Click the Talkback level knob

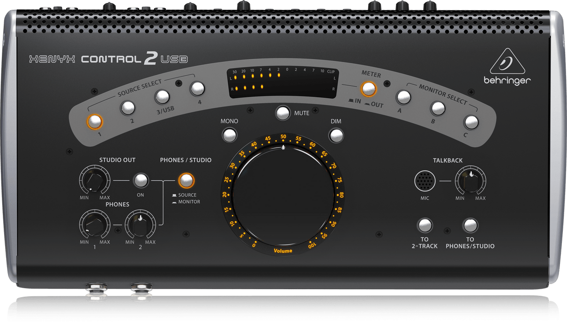pos(470,180)
